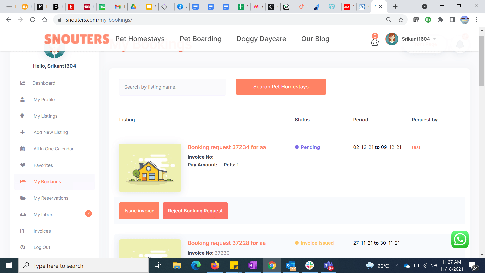Click Invoice Issued status label
The image size is (485, 273).
coord(317,243)
